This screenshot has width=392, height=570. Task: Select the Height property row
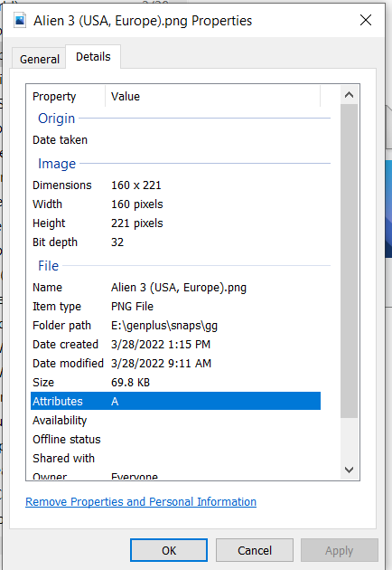point(175,223)
